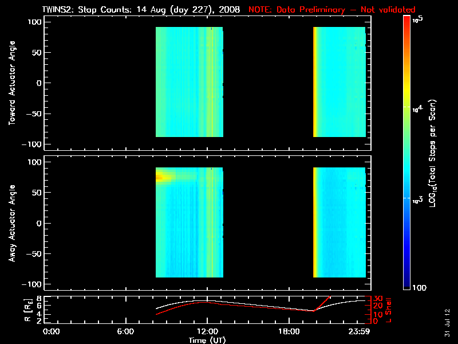The height and width of the screenshot is (344, 458).
Task: Click the 10^4 tick on color bar
Action: click(x=417, y=109)
